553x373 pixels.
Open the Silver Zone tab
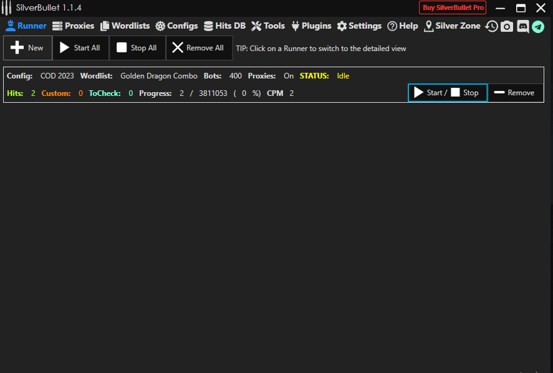pyautogui.click(x=452, y=26)
